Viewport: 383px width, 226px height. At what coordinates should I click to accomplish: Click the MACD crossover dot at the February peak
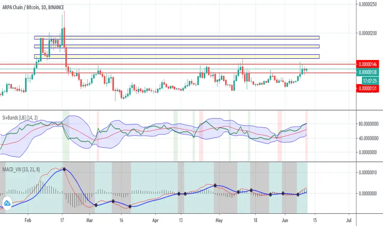coord(64,169)
